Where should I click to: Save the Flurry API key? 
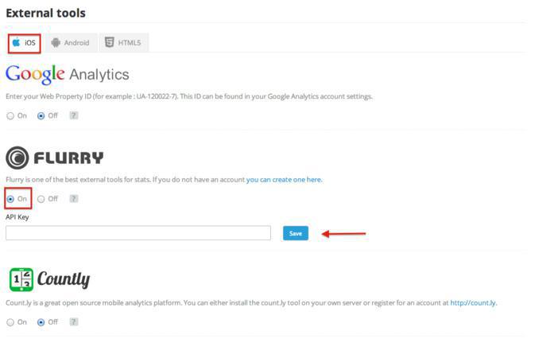(295, 233)
